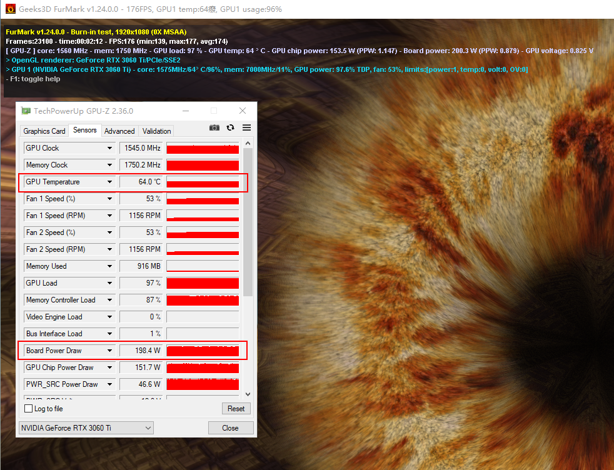Open the PWR_SRC Power Draw dropdown
The image size is (614, 470).
coord(109,384)
